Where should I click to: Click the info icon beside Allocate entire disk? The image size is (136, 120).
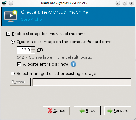tap(73, 64)
